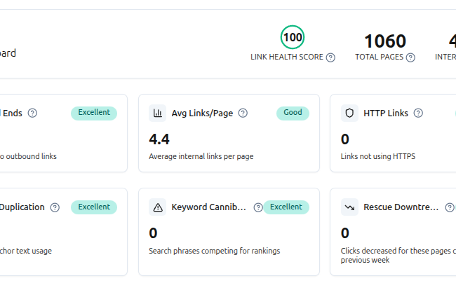The height and width of the screenshot is (283, 456).
Task: Click the Excellent badge on Keyword Cannibalization
Action: pyautogui.click(x=286, y=207)
